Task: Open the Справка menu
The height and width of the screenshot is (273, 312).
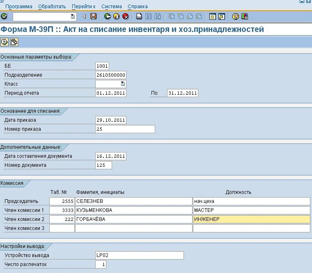Action: [138, 7]
